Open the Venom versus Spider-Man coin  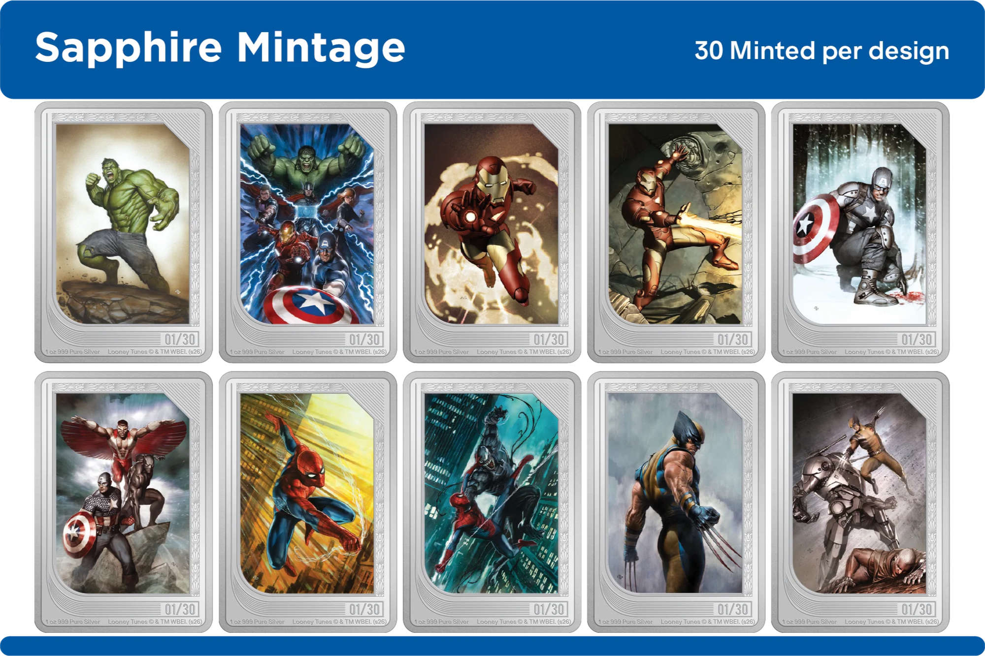[492, 502]
